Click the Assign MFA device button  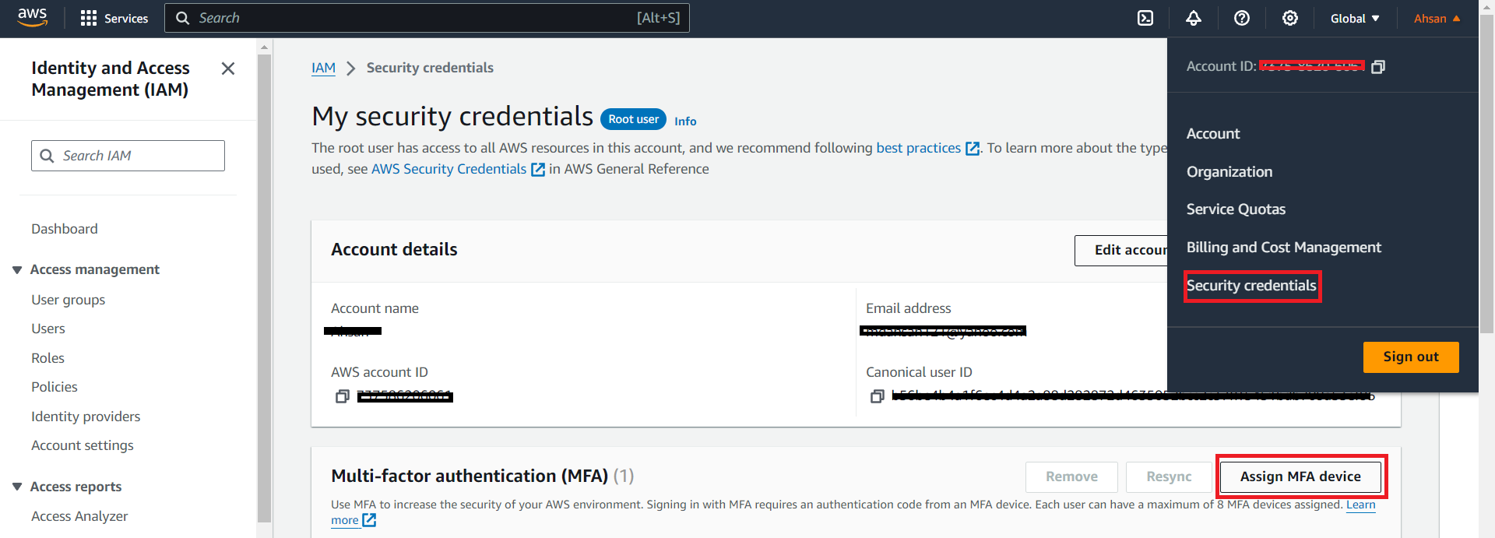[x=1300, y=476]
